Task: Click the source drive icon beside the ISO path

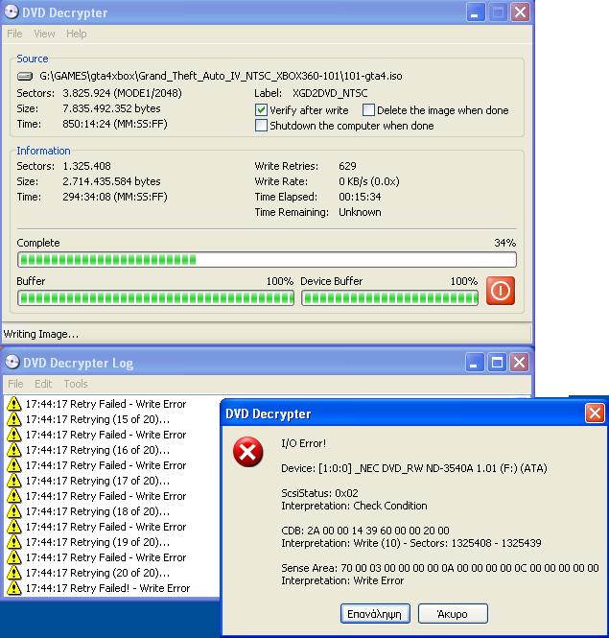Action: pos(25,76)
